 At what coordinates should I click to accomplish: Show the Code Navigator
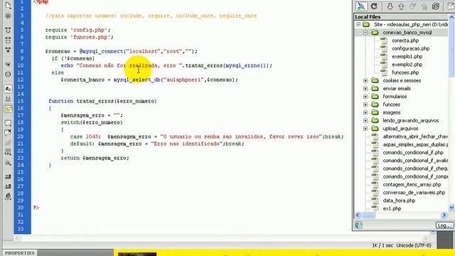8,16
